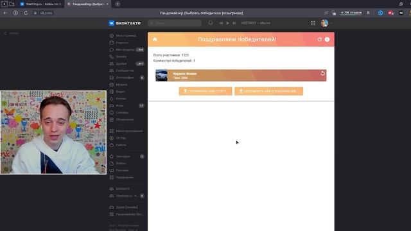Screen dimensions: 411x231
Task: Re-roll winner with the row's refresh icon
Action: tap(322, 73)
